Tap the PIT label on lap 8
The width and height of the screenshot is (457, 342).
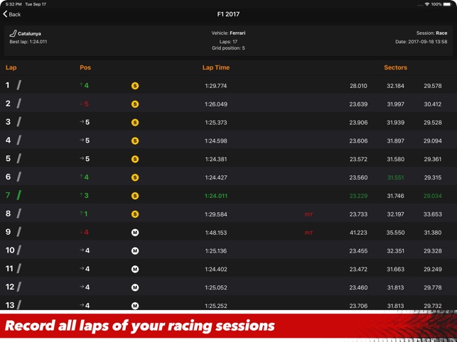[308, 214]
